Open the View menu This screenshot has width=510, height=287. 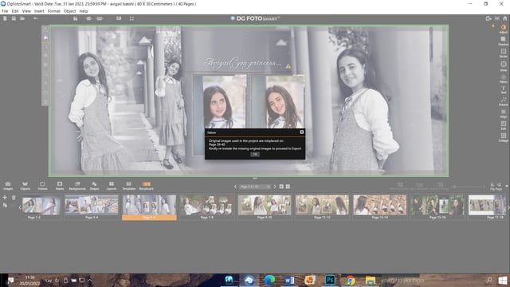pyautogui.click(x=26, y=11)
